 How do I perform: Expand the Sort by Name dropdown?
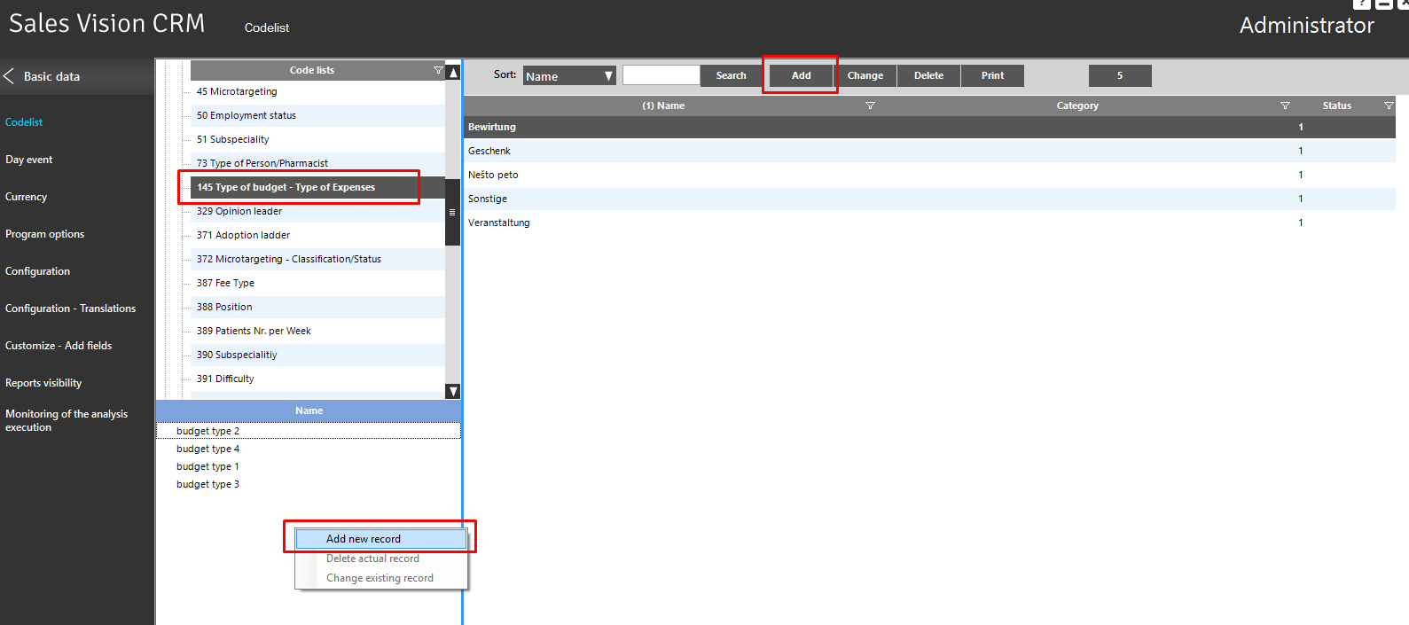click(x=608, y=76)
